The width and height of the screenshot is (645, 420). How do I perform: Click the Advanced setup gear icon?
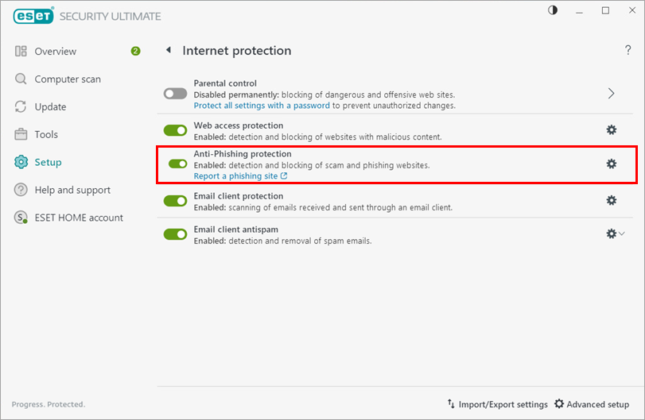pos(559,404)
